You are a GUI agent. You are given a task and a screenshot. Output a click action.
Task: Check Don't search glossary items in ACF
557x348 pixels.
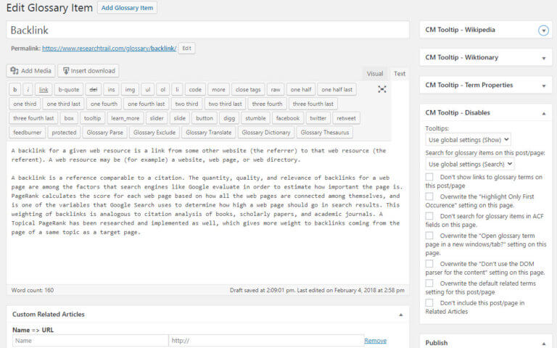click(429, 216)
